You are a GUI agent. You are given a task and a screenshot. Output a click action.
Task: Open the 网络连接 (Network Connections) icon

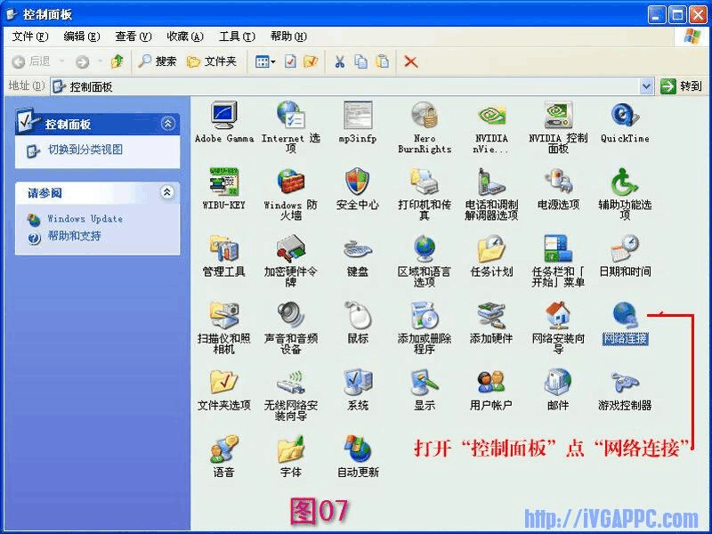625,316
